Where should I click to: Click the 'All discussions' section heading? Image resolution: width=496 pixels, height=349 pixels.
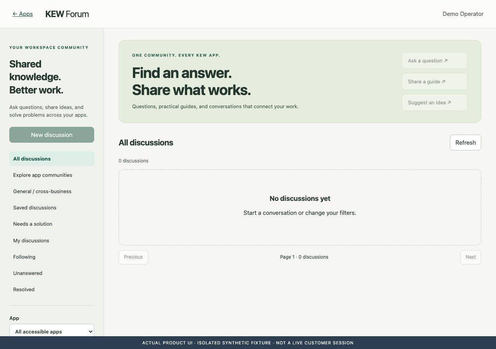click(x=146, y=143)
